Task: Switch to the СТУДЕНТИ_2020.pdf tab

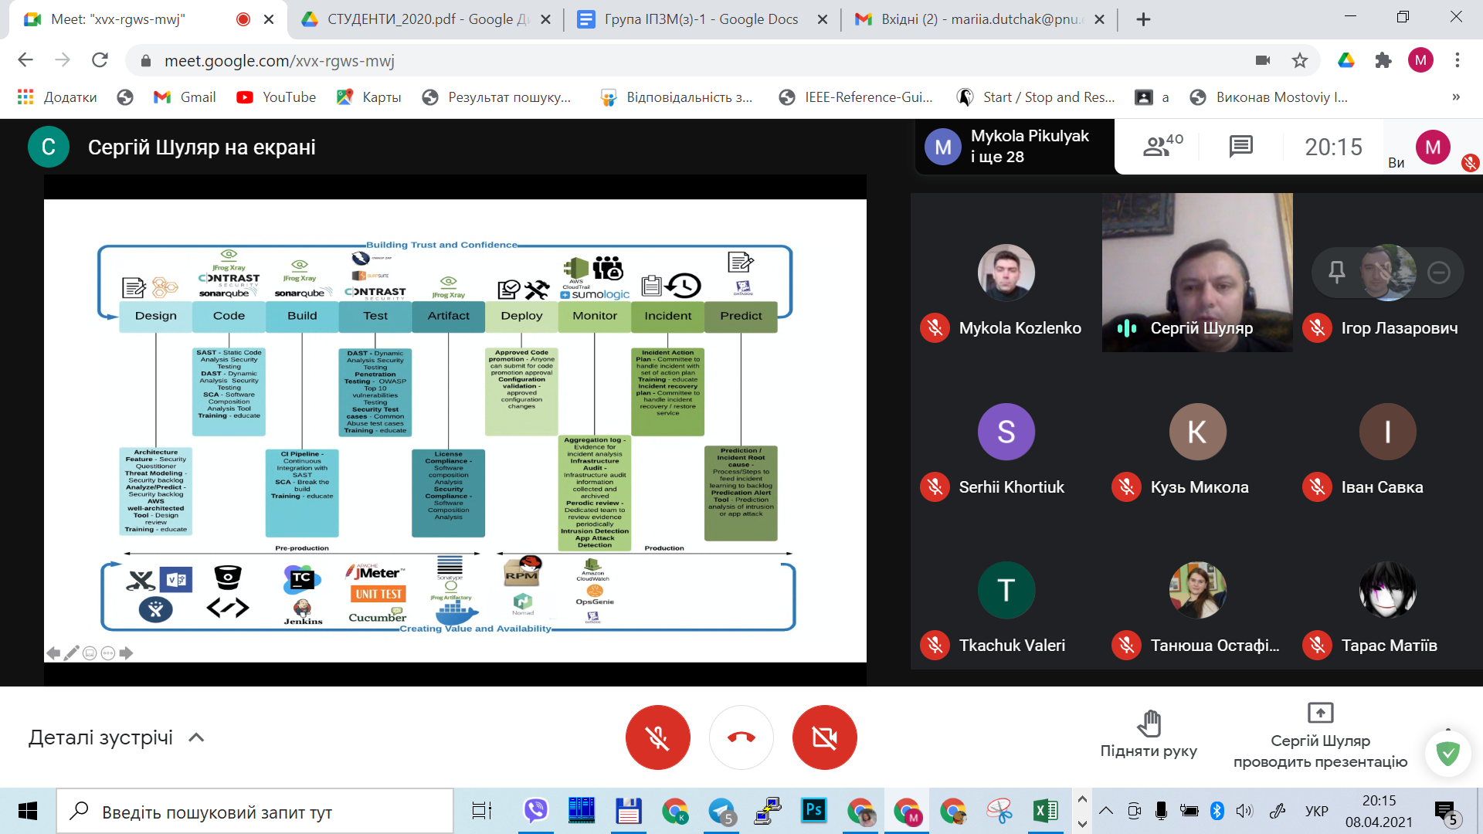Action: [x=417, y=19]
